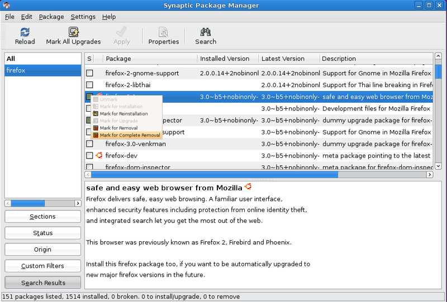Open the Help menu
This screenshot has height=302, width=447.
[109, 17]
